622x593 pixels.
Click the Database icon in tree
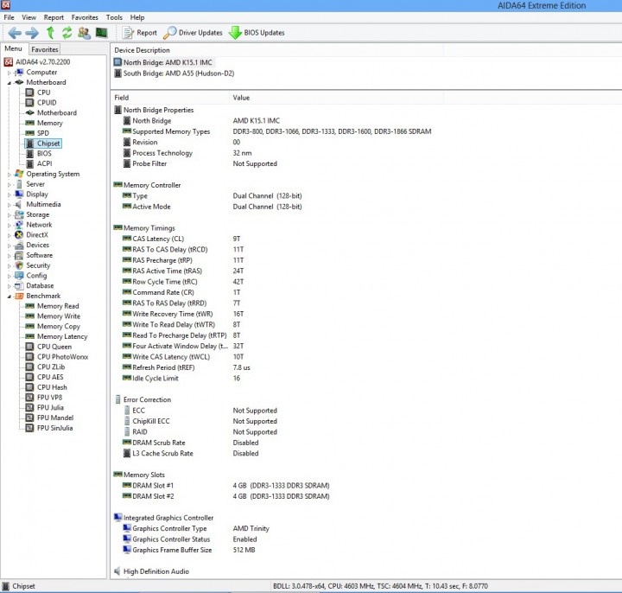pos(19,286)
